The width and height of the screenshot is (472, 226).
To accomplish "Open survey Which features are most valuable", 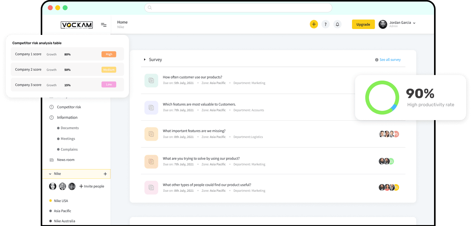I will click(x=199, y=104).
